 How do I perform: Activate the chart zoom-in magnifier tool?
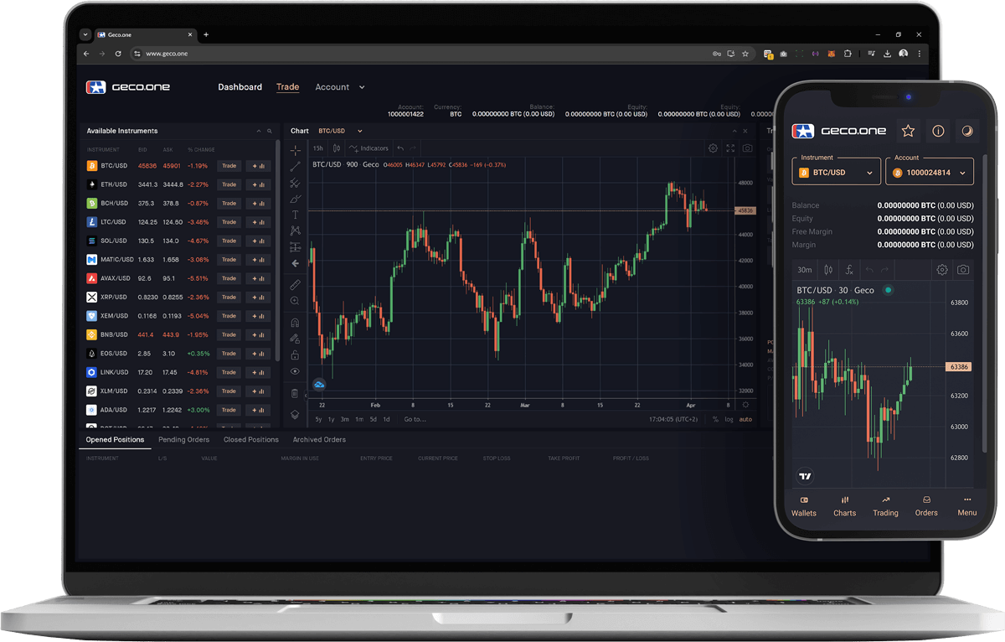295,301
